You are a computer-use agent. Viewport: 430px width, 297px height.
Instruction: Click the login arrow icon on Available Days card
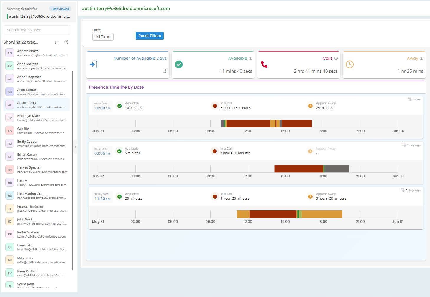point(93,64)
